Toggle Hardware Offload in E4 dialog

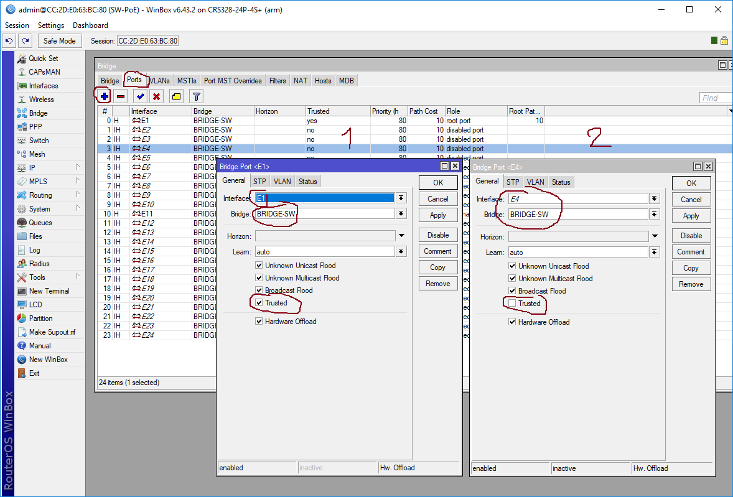click(x=512, y=322)
